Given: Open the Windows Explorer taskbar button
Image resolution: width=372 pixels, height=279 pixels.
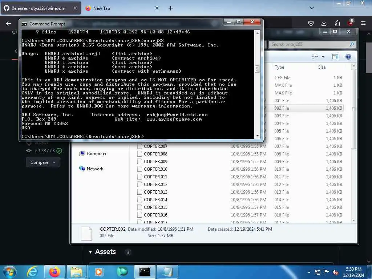Looking at the screenshot, I should click(76, 272).
